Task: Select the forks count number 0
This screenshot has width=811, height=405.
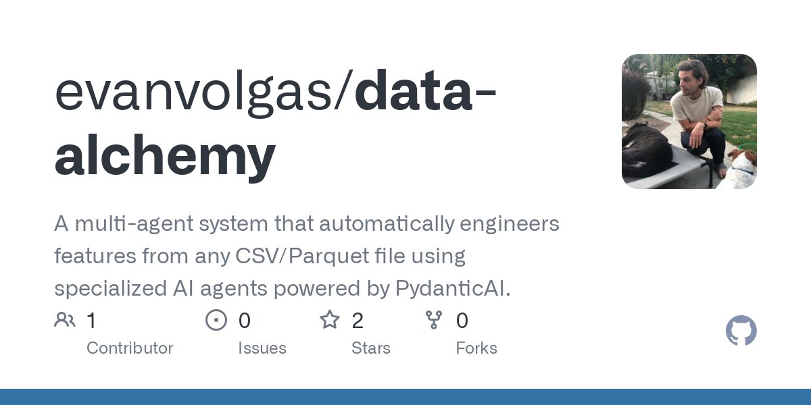Action: coord(462,320)
